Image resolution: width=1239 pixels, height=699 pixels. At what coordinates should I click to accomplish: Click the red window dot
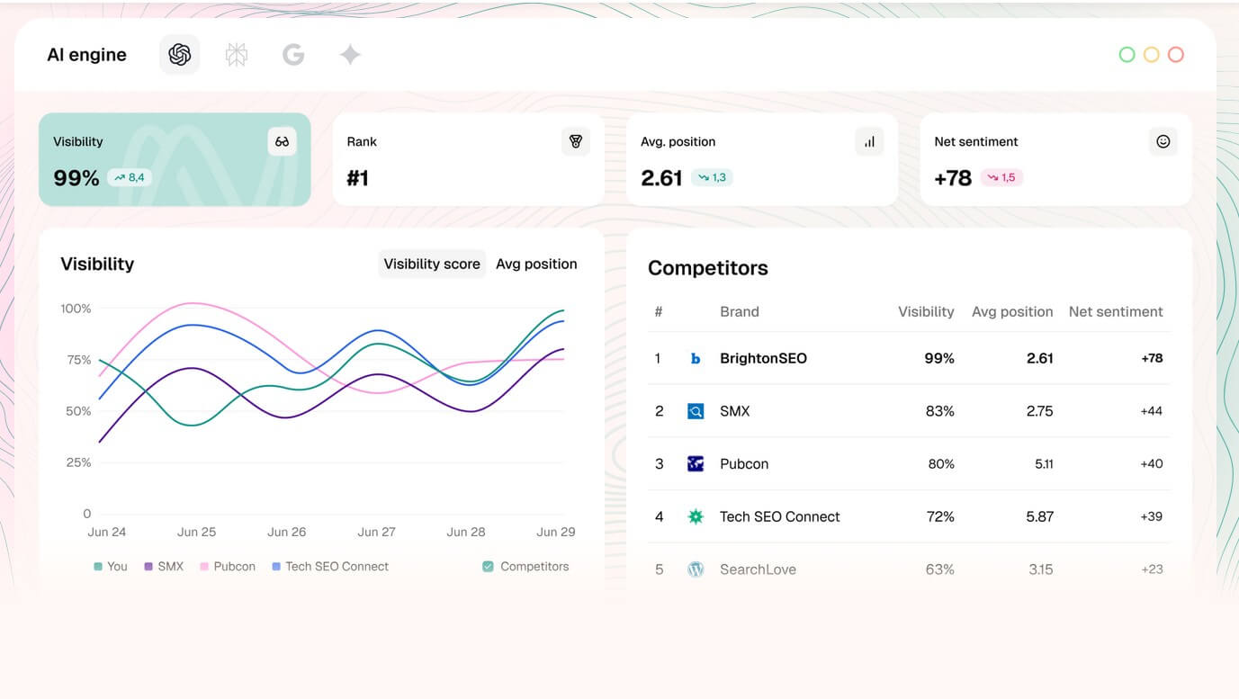(x=1175, y=55)
